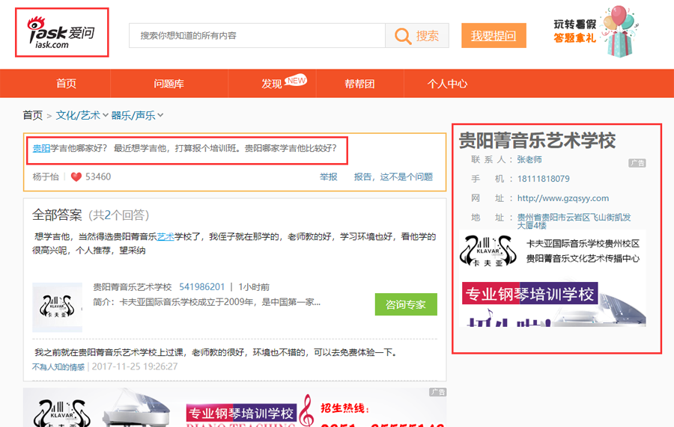
Task: Open the 发现 navigation tab
Action: (272, 84)
